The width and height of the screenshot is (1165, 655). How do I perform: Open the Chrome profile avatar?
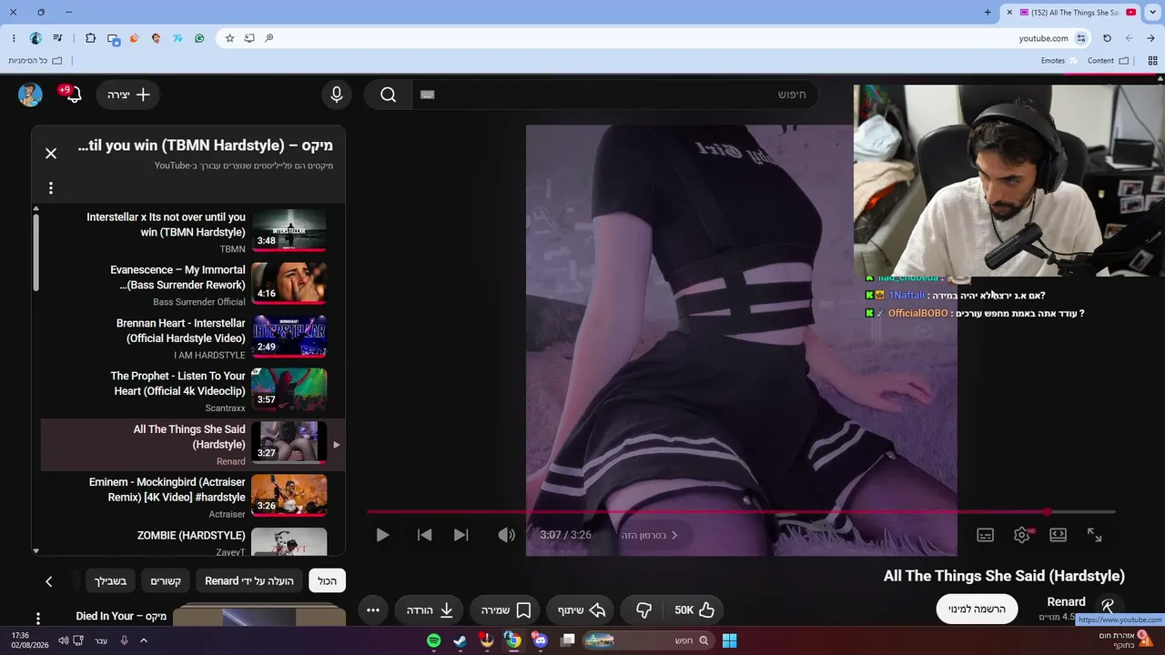[35, 38]
